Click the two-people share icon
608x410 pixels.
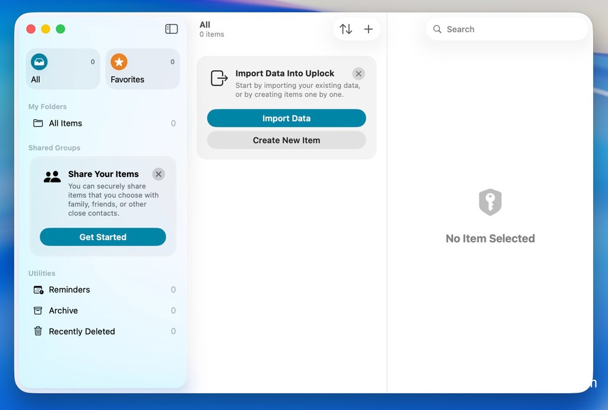(52, 177)
